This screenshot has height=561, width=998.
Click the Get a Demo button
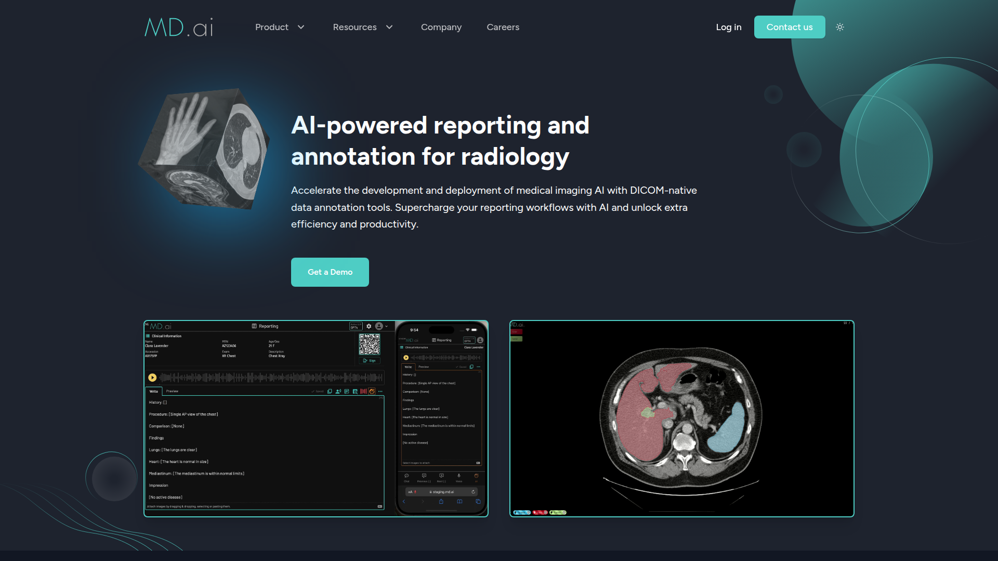point(330,272)
